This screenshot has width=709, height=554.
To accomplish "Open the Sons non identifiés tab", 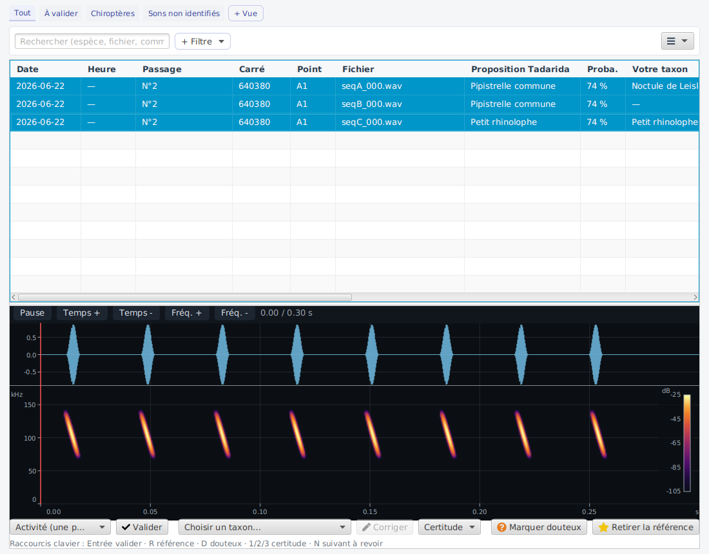I will pyautogui.click(x=184, y=13).
